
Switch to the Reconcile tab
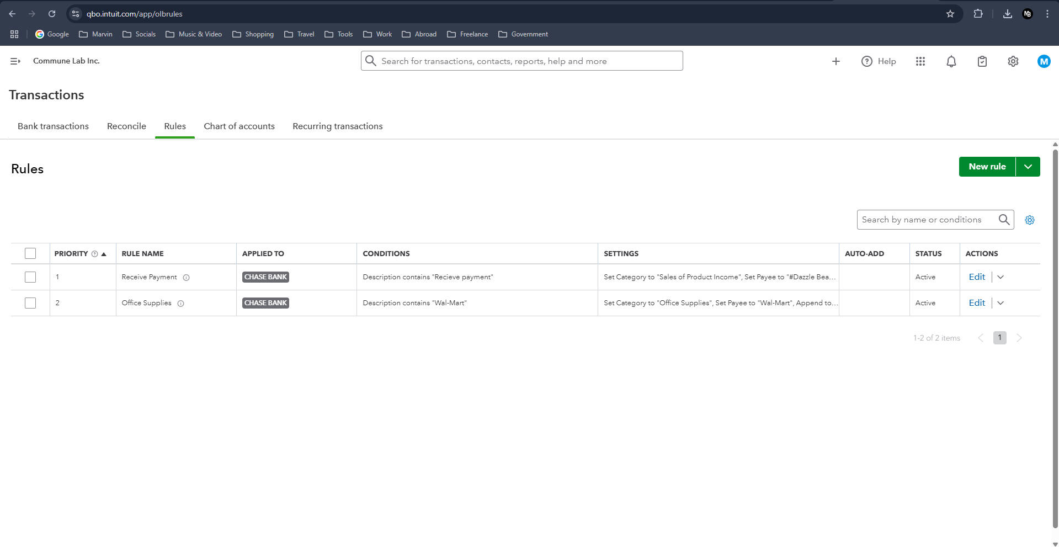coord(126,126)
